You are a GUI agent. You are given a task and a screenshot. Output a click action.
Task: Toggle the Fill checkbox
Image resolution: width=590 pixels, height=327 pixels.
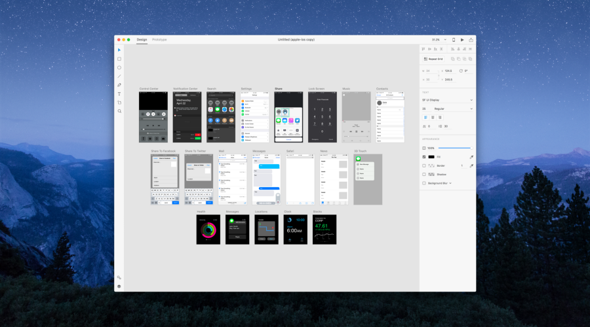click(424, 157)
